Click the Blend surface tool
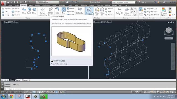This screenshot has width=177, height=99. tap(24, 11)
